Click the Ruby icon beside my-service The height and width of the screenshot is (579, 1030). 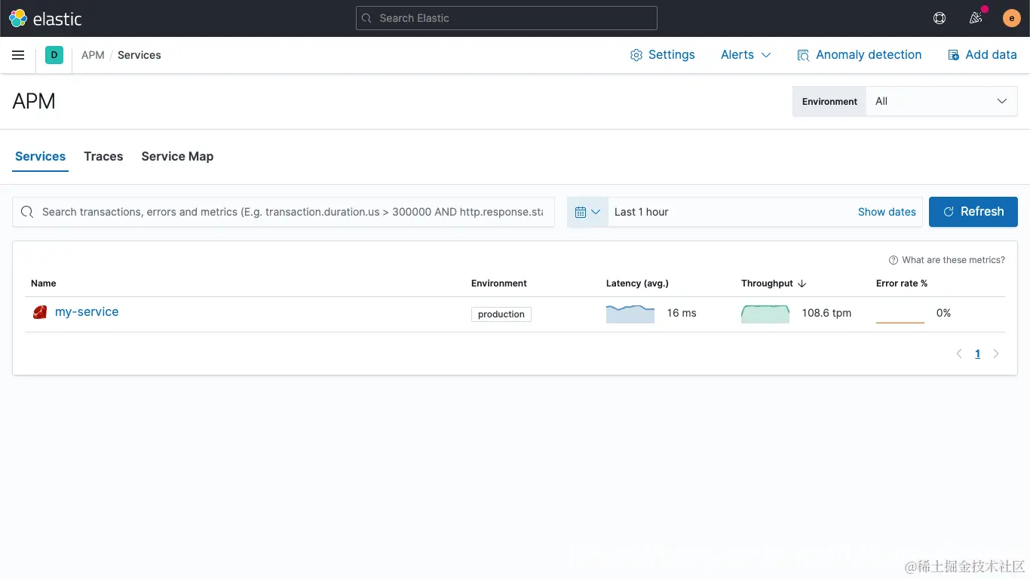tap(40, 312)
